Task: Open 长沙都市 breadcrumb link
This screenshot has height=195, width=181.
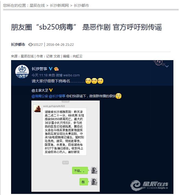Action: 81,5
